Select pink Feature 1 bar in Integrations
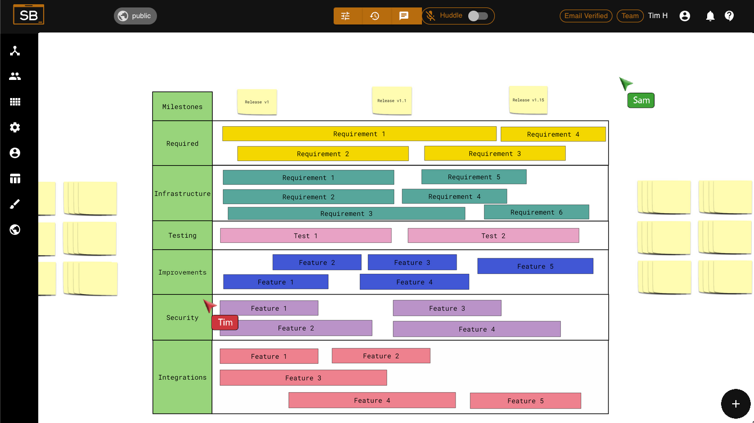Viewport: 754px width, 423px height. [x=269, y=356]
